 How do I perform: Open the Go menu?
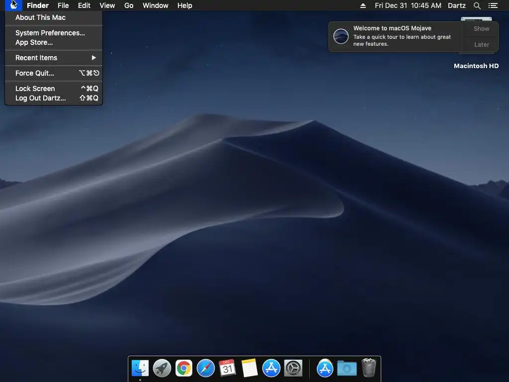(129, 5)
